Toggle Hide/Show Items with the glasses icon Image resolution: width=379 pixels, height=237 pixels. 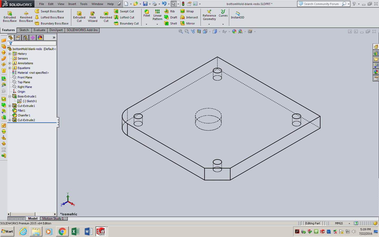[x=225, y=31]
